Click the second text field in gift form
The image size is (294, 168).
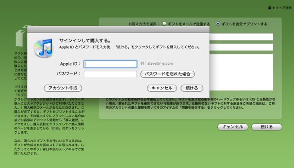pyautogui.click(x=241, y=47)
